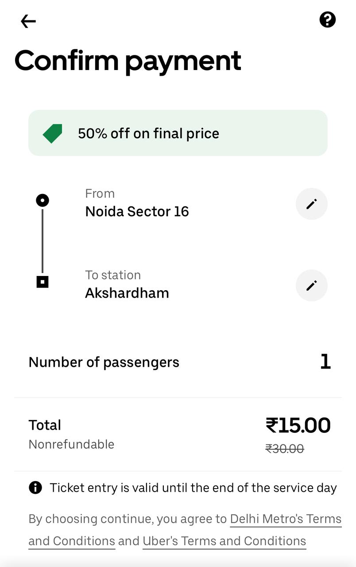Open Uber's Terms and Conditions link

tap(224, 541)
